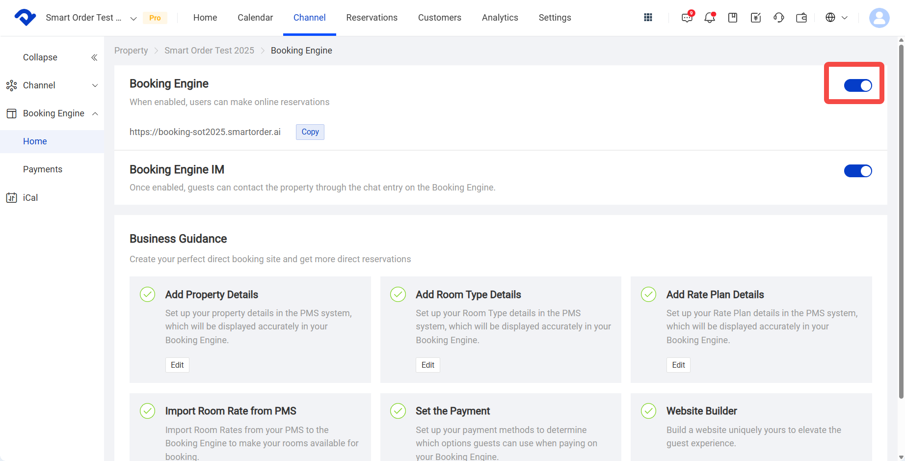Click Smart Order Test 2025 breadcrumb

(209, 51)
